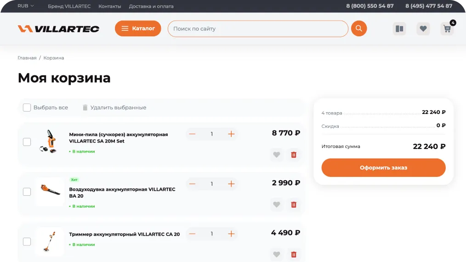This screenshot has height=262, width=466.
Task: Select checkbox for Мини-пила SA 20M Set
Action: [27, 142]
